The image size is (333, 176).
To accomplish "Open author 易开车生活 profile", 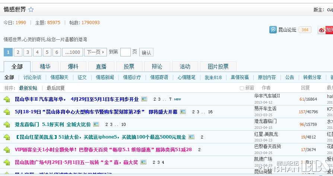I will [x=265, y=108].
